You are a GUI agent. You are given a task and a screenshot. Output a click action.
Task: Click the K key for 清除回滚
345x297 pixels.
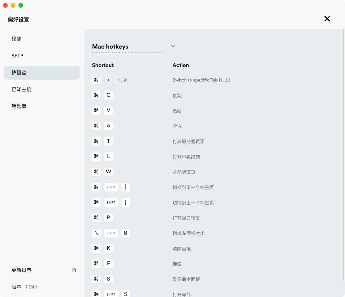pyautogui.click(x=108, y=248)
